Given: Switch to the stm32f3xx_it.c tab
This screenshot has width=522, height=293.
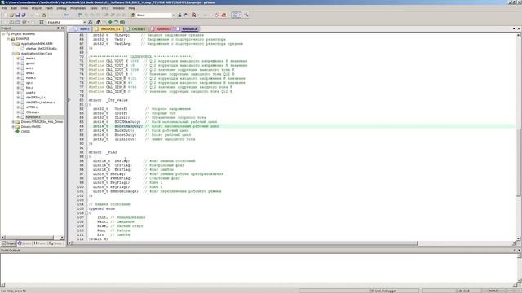Looking at the screenshot, I should pyautogui.click(x=108, y=29).
